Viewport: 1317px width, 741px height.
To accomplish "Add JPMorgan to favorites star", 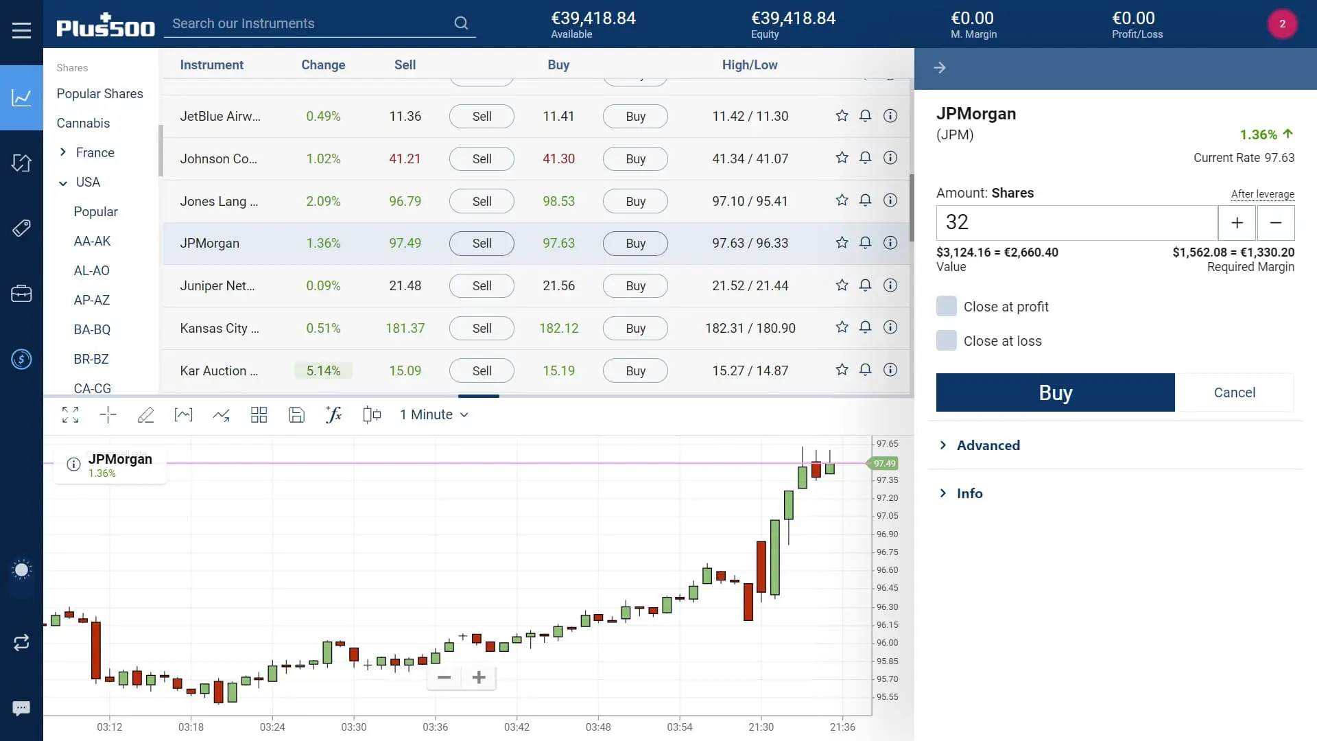I will [842, 243].
